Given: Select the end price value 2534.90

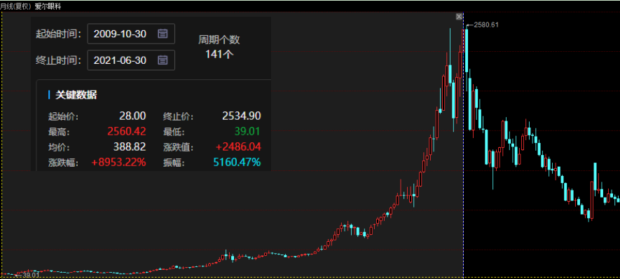Looking at the screenshot, I should (242, 116).
